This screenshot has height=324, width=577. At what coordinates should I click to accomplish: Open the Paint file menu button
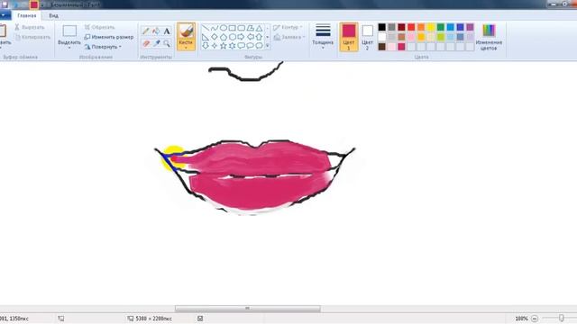coord(5,15)
